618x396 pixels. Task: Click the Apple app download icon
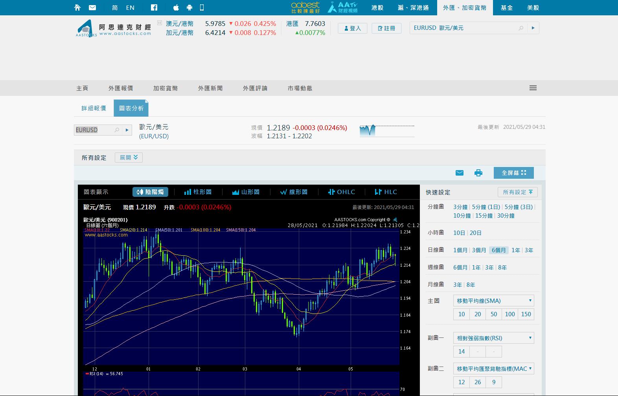176,7
